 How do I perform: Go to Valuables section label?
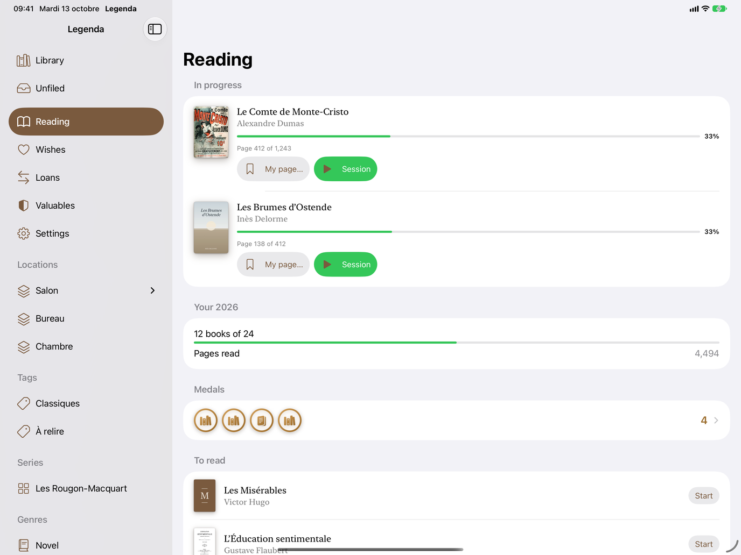(x=55, y=205)
